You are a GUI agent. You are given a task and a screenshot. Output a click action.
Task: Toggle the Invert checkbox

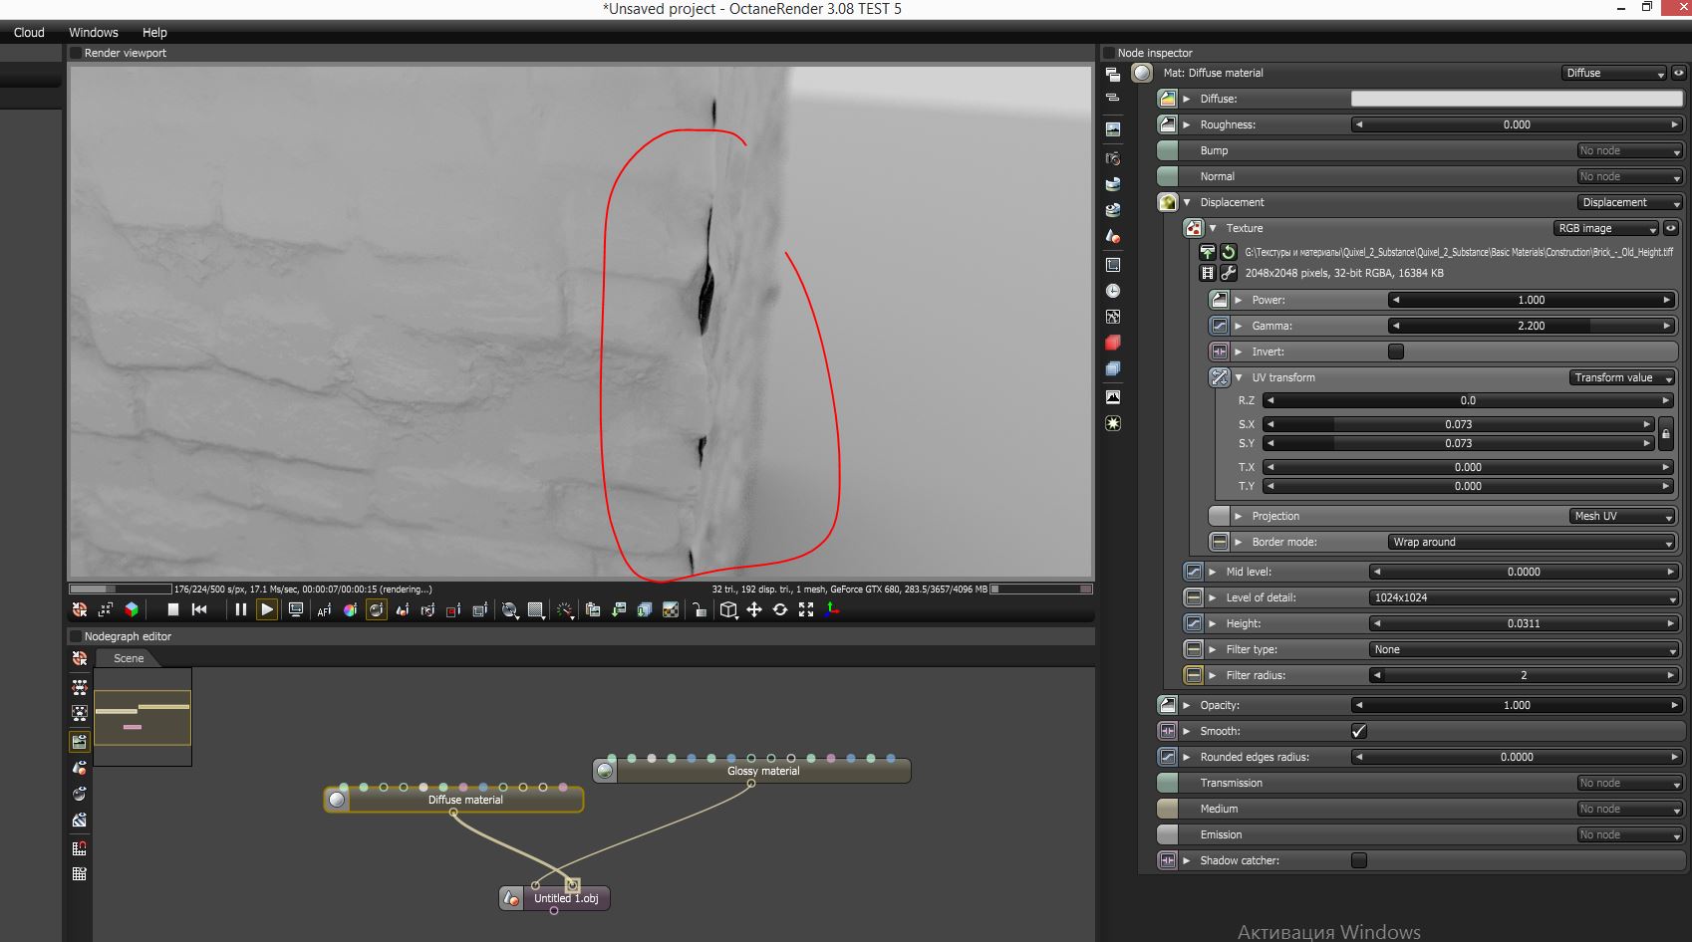pyautogui.click(x=1396, y=352)
